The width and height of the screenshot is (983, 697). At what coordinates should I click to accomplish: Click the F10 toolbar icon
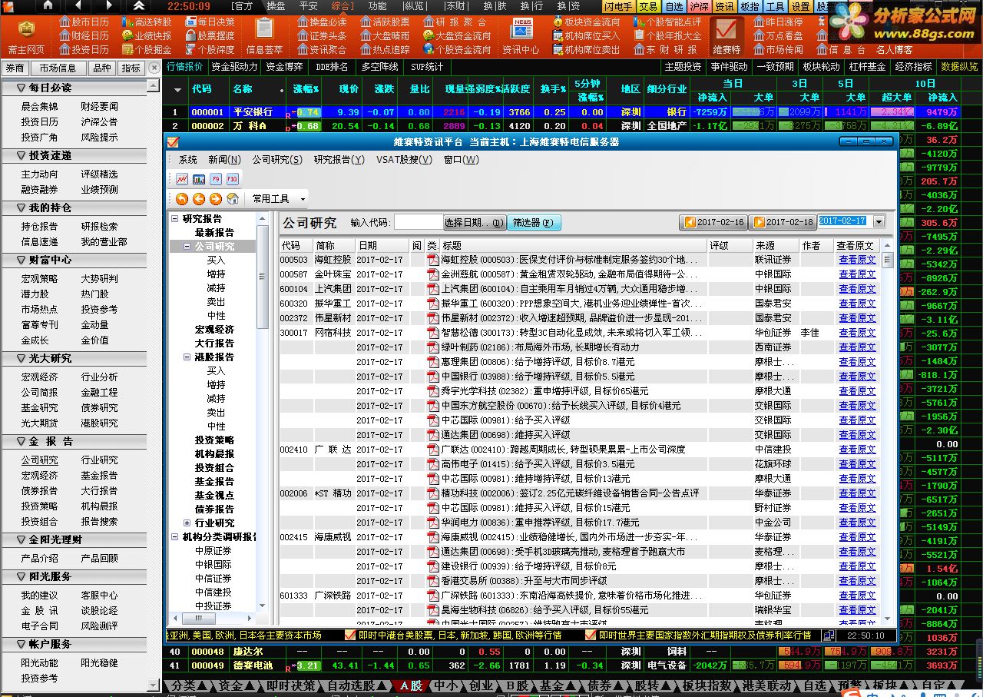(x=233, y=179)
